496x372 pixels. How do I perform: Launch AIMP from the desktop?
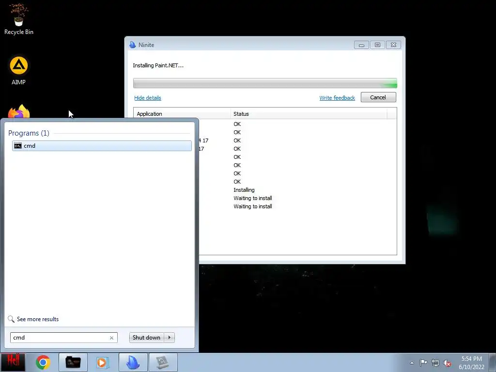coord(19,70)
